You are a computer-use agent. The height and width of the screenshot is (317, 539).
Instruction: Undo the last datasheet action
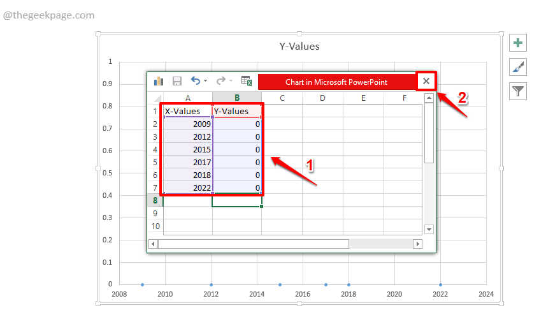click(x=195, y=80)
